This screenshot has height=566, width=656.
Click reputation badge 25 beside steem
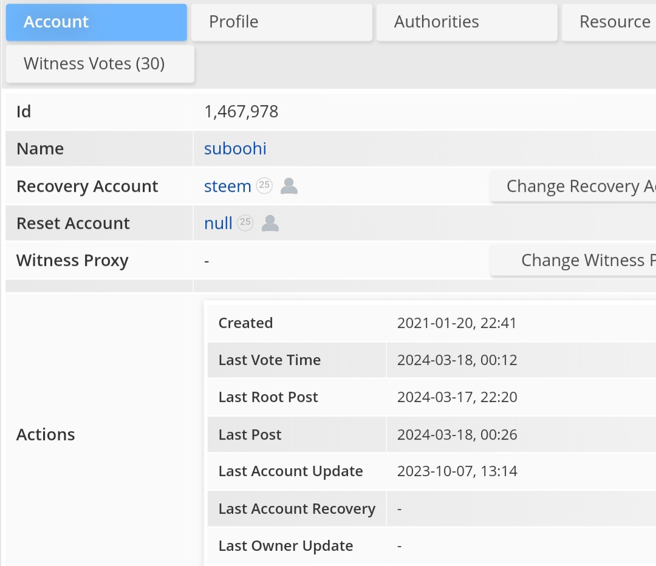264,185
